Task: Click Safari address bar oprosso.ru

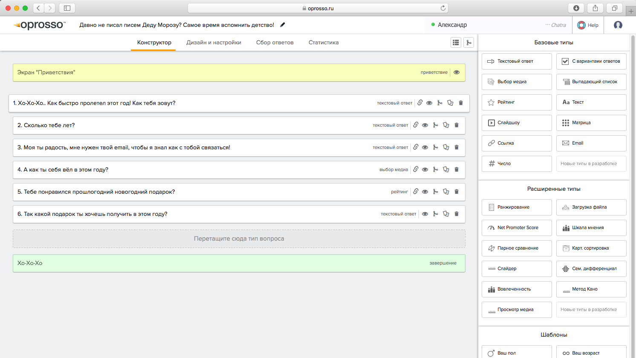Action: 318,8
